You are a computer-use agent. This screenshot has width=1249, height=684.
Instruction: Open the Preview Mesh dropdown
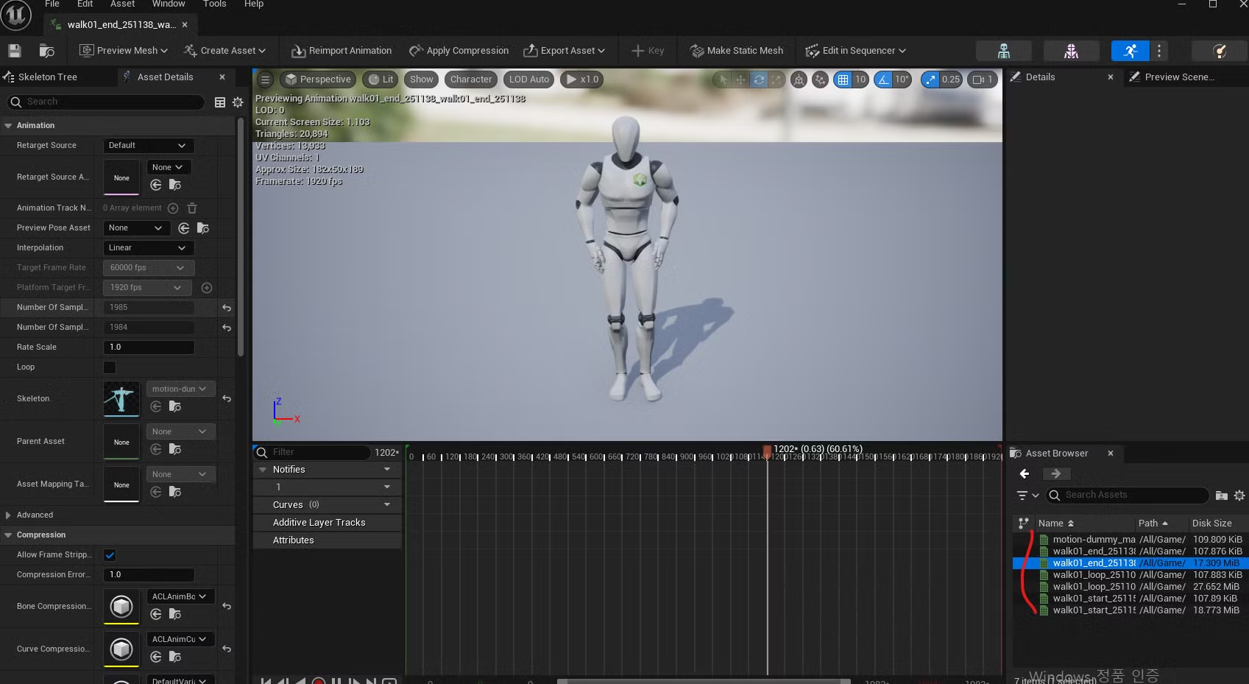coord(124,51)
